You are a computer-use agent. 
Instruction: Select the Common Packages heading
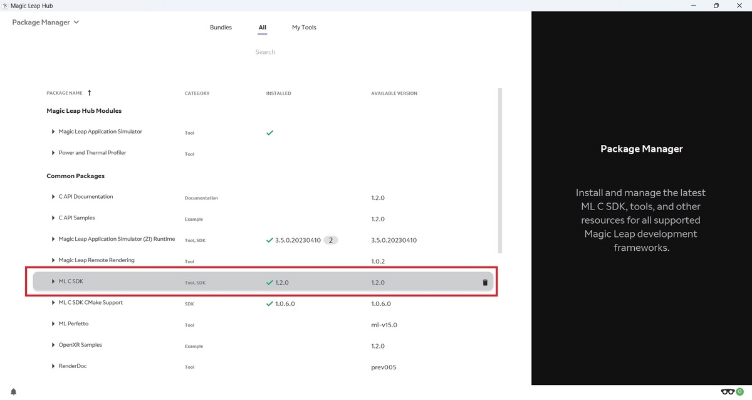[75, 176]
